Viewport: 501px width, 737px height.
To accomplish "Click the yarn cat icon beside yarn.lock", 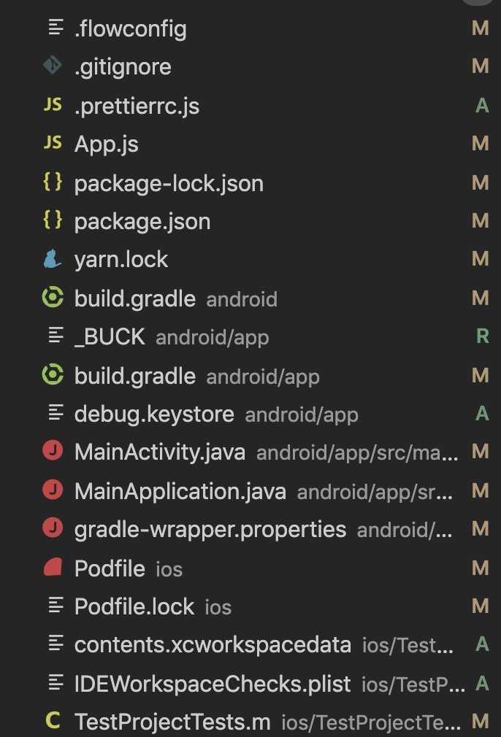I will [53, 259].
